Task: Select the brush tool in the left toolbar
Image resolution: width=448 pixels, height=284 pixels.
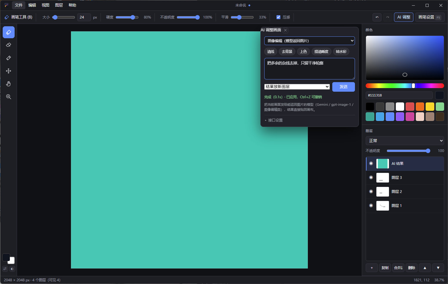Action: click(9, 32)
